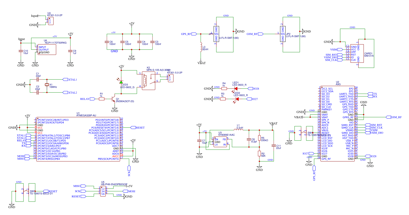The width and height of the screenshot is (409, 215).
Task: Click the vertical GPS_RF flag below U2
Action: coord(314,173)
